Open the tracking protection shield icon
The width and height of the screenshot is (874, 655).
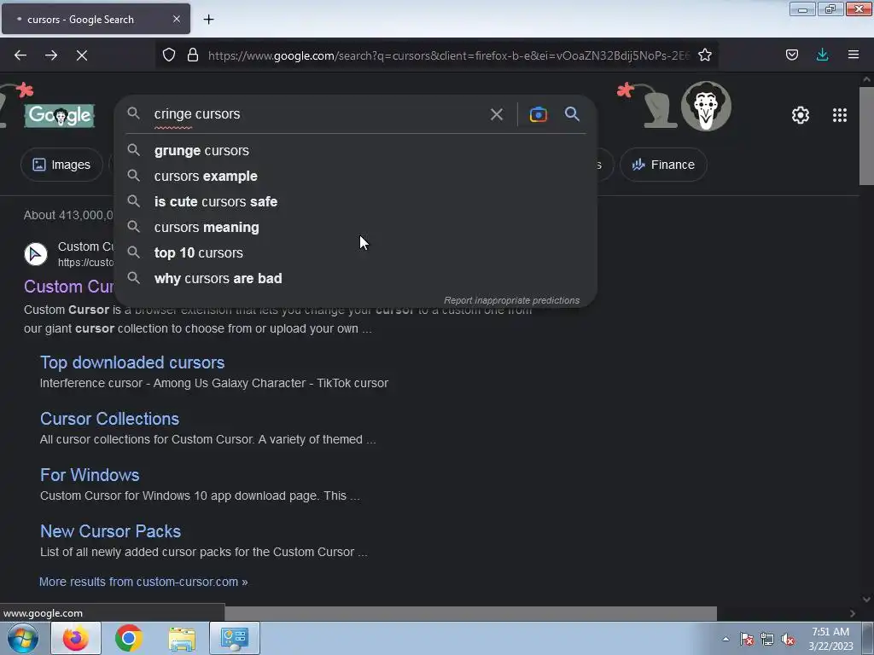169,55
